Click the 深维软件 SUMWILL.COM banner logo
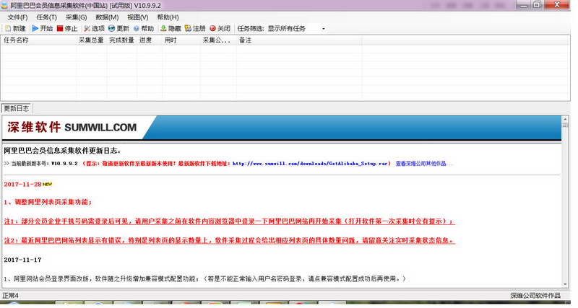This screenshot has height=308, width=578. [x=72, y=128]
